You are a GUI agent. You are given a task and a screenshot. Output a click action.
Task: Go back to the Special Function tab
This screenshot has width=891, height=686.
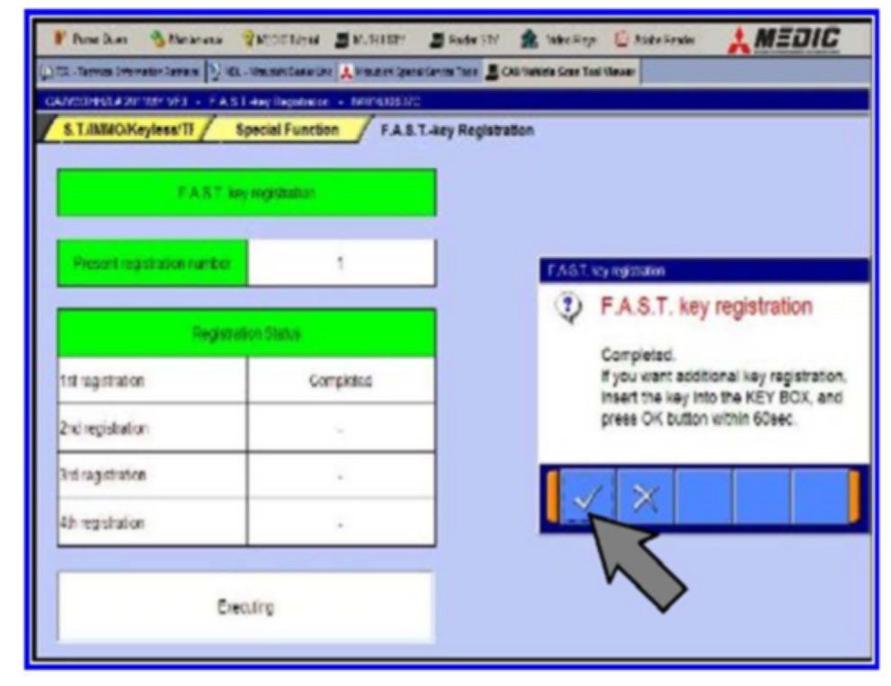click(x=287, y=130)
